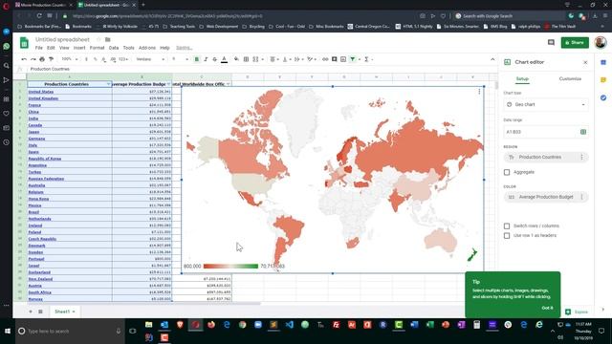Undo the last action in toolbar

pyautogui.click(x=24, y=59)
